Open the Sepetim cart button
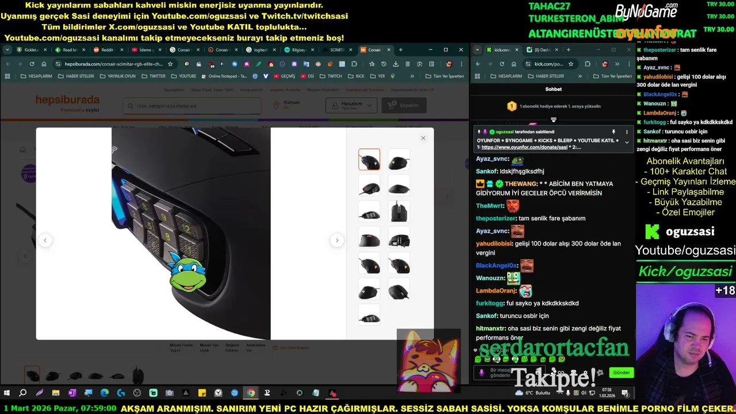 click(404, 105)
